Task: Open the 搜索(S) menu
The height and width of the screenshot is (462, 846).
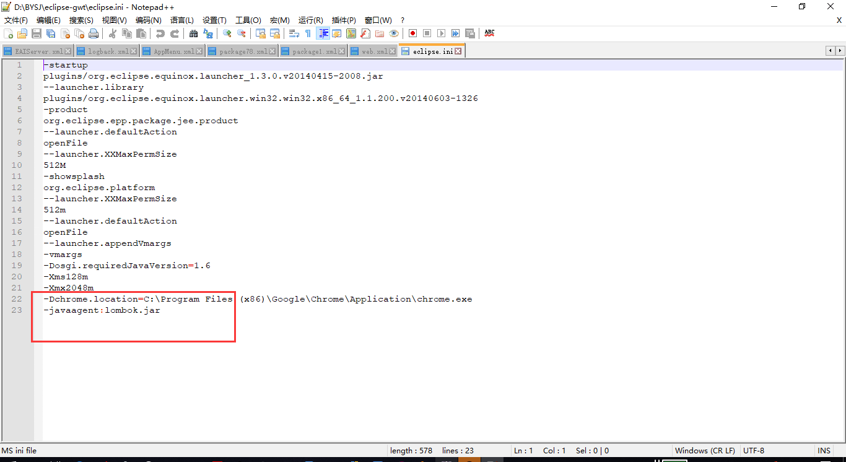Action: click(x=82, y=20)
